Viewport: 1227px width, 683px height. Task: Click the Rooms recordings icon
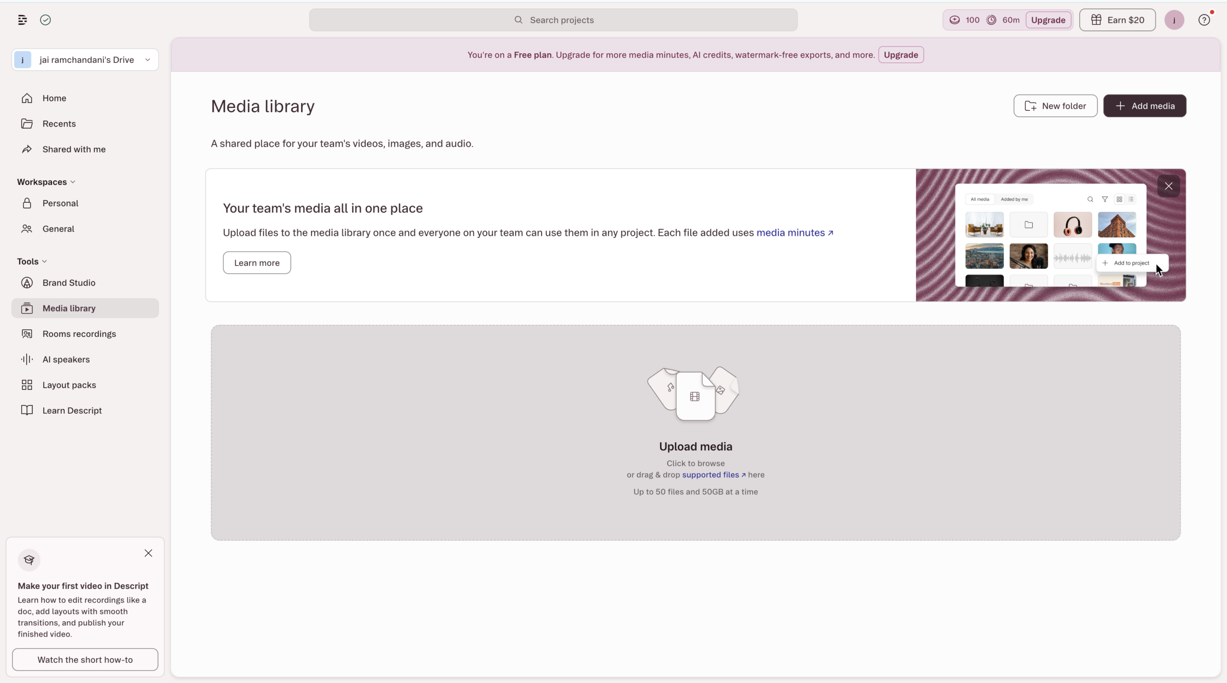click(x=27, y=334)
